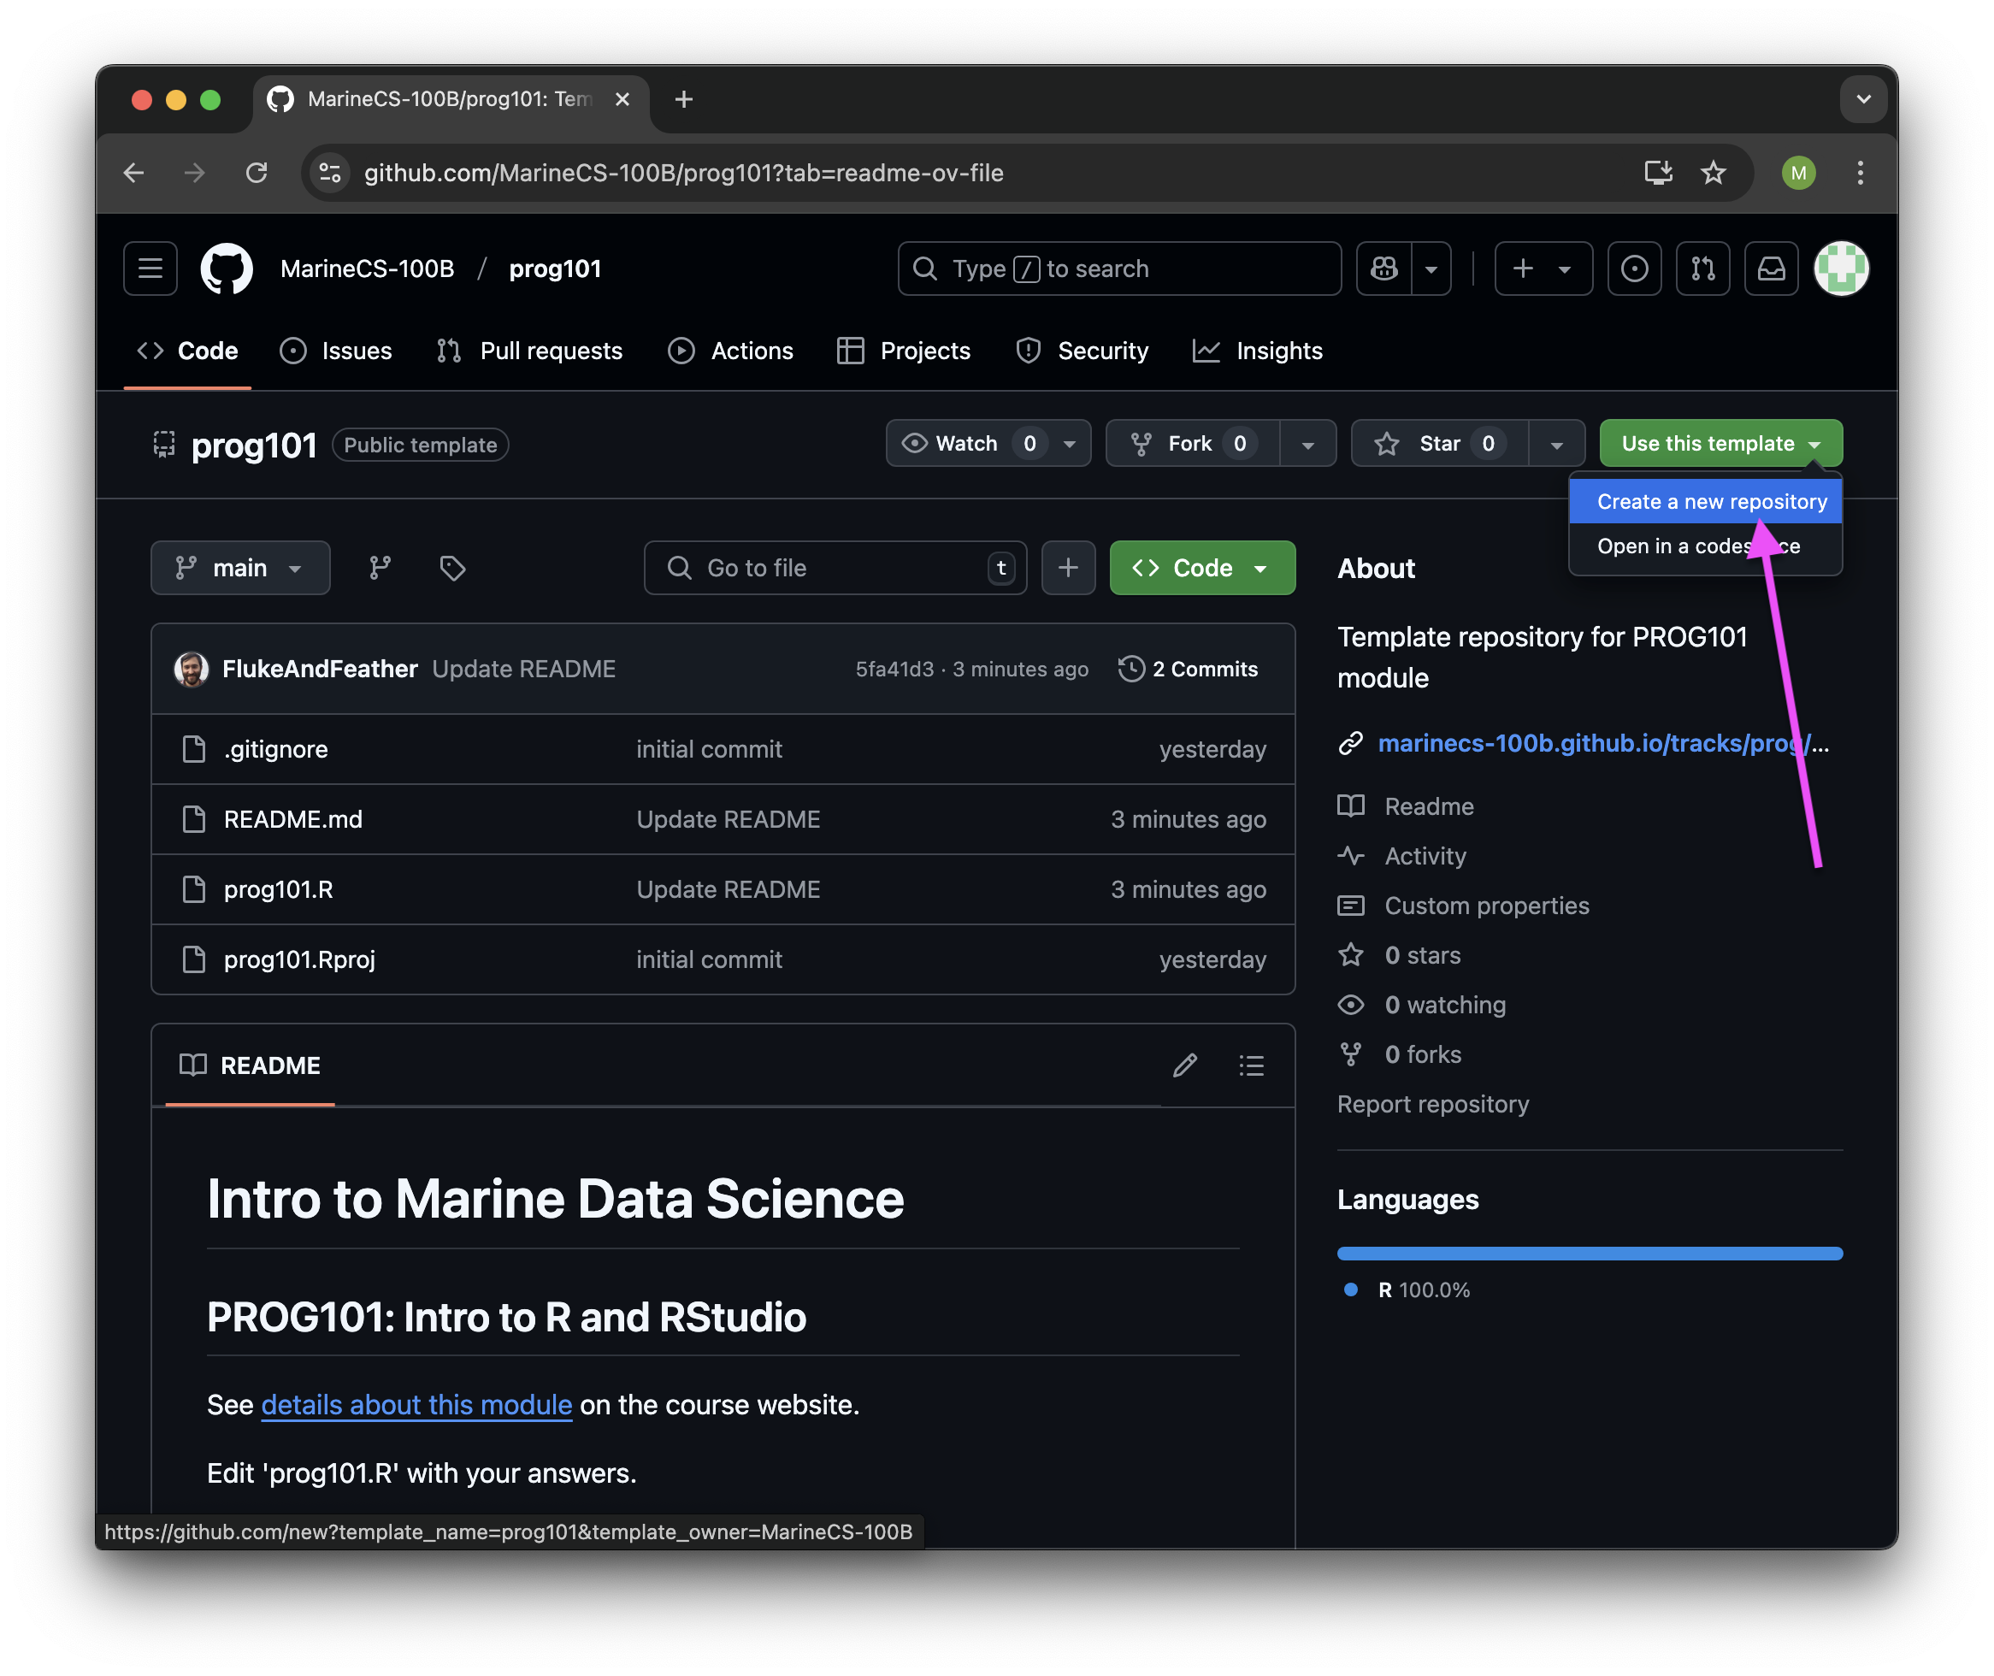Click the blue R language progress bar
This screenshot has height=1676, width=1994.
(1590, 1254)
